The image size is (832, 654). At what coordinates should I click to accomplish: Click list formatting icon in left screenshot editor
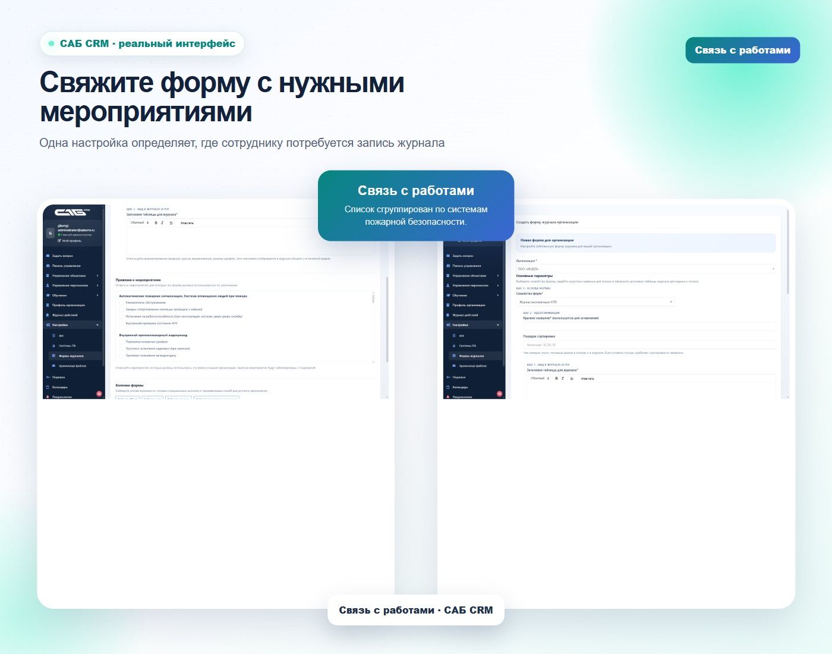coord(171,223)
